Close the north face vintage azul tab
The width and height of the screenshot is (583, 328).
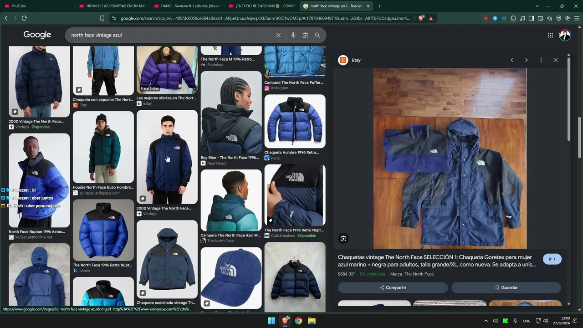[x=368, y=6]
